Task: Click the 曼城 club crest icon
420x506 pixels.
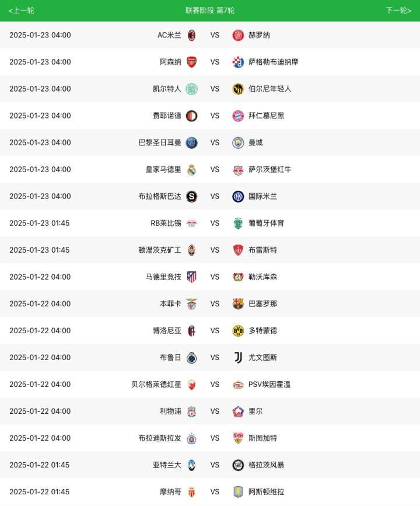Action: 238,142
